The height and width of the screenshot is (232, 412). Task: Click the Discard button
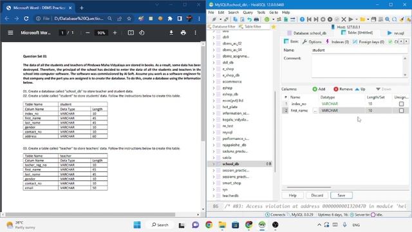pos(317,195)
